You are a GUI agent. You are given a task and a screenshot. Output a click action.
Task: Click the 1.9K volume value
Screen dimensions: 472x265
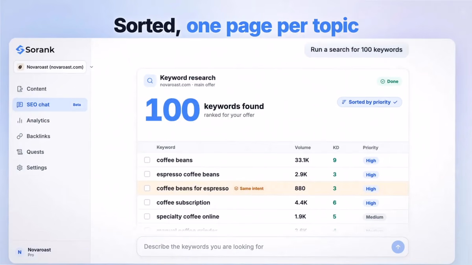click(301, 217)
